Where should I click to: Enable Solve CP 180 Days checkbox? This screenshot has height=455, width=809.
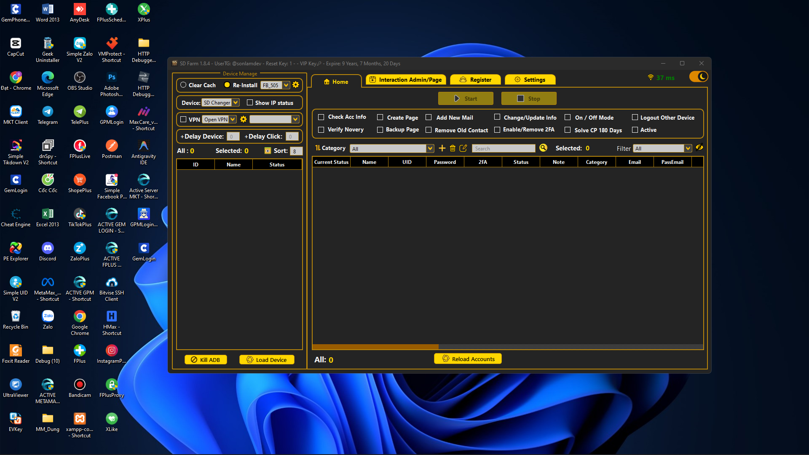[x=568, y=130]
